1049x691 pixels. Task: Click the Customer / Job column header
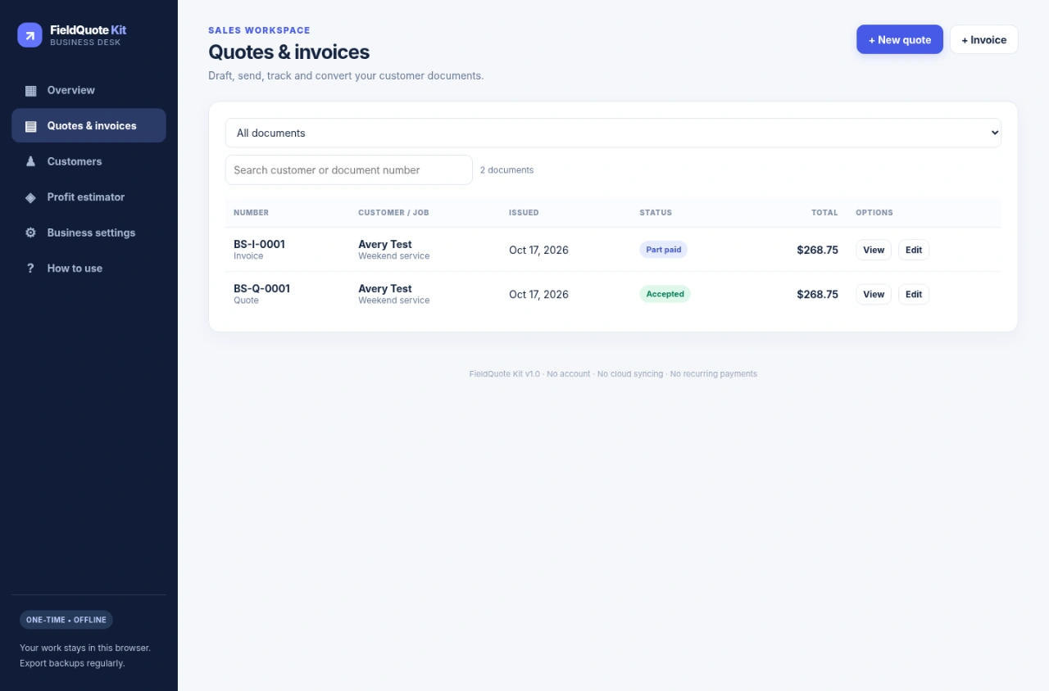coord(393,212)
